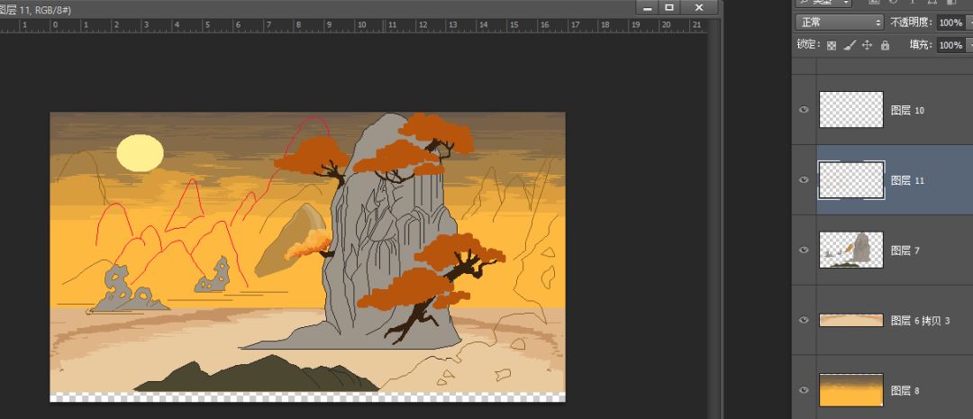Click the layer name 图层 10
Screen dimensions: 973x419
tap(908, 111)
